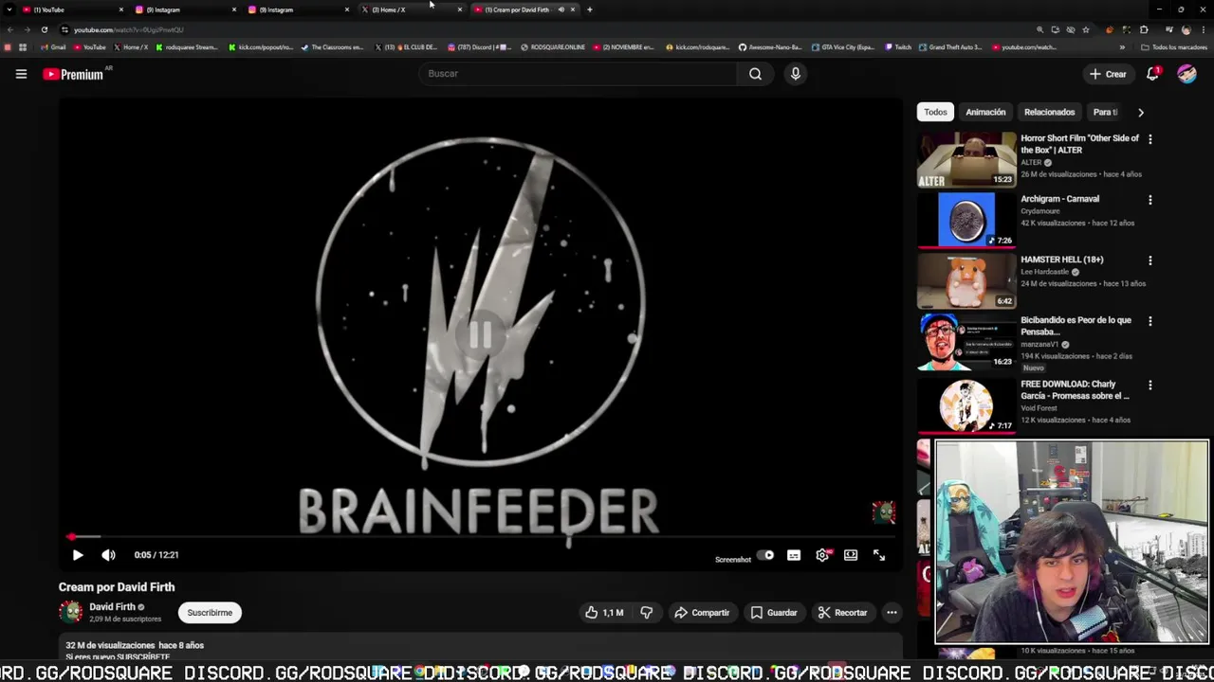This screenshot has width=1214, height=682.
Task: Open the browser tab search dropdown
Action: (9, 9)
